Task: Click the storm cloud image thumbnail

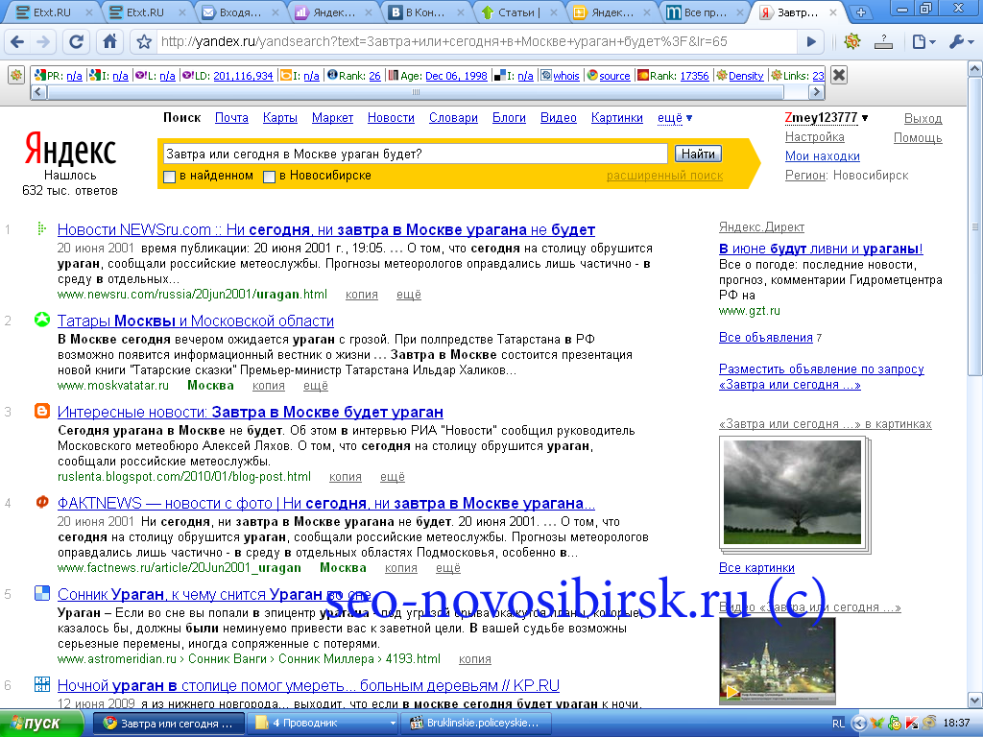Action: [792, 492]
